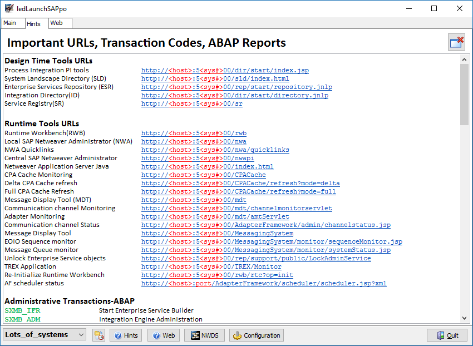Open the Adapter Monitoring amtServlet link
Screen dimensions: 473x346
(x=215, y=216)
